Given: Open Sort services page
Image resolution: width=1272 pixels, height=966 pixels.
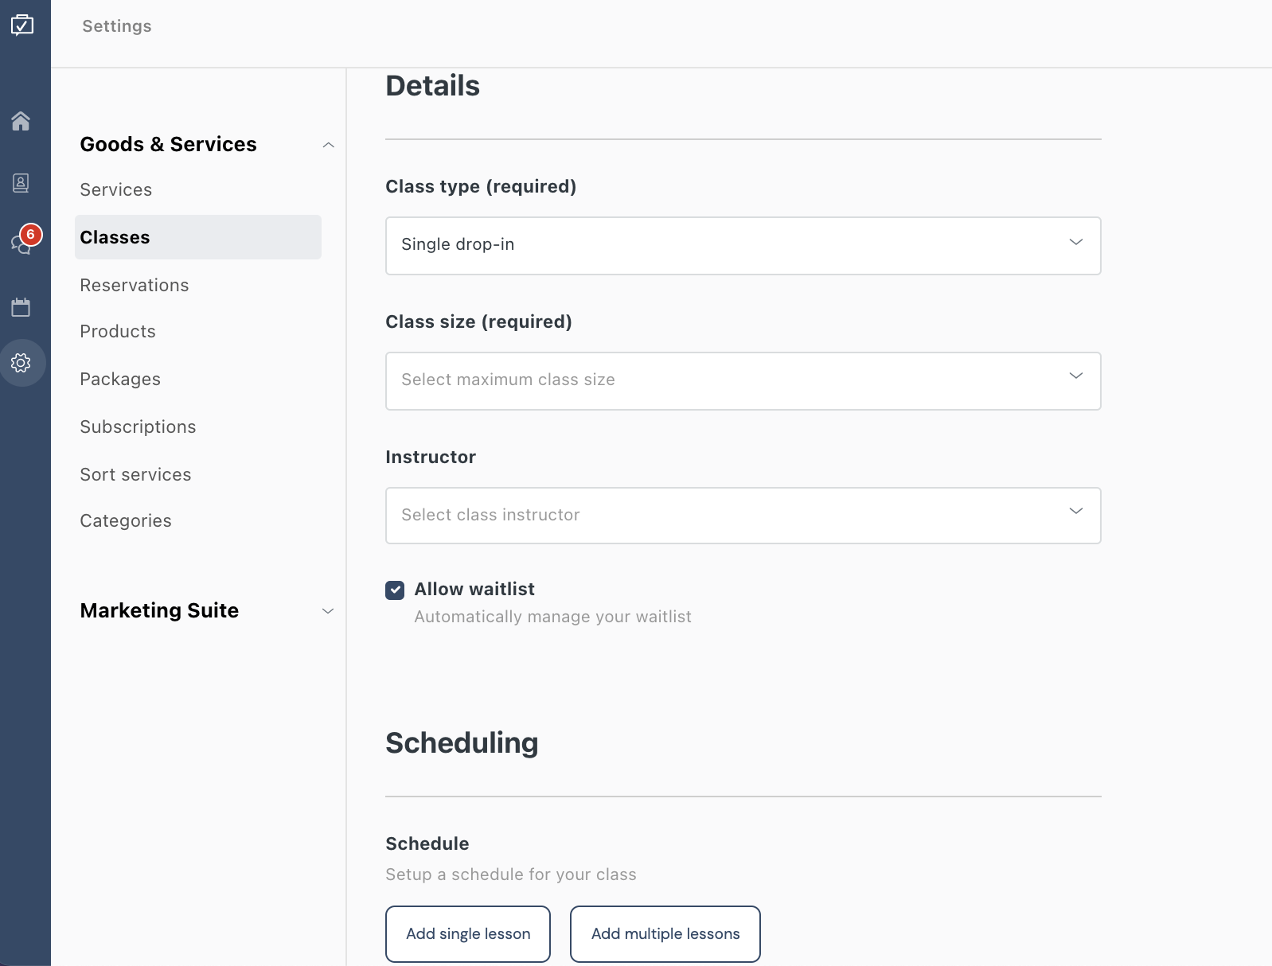Looking at the screenshot, I should pos(135,474).
